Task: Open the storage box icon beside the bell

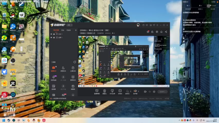Action: pyautogui.click(x=157, y=32)
